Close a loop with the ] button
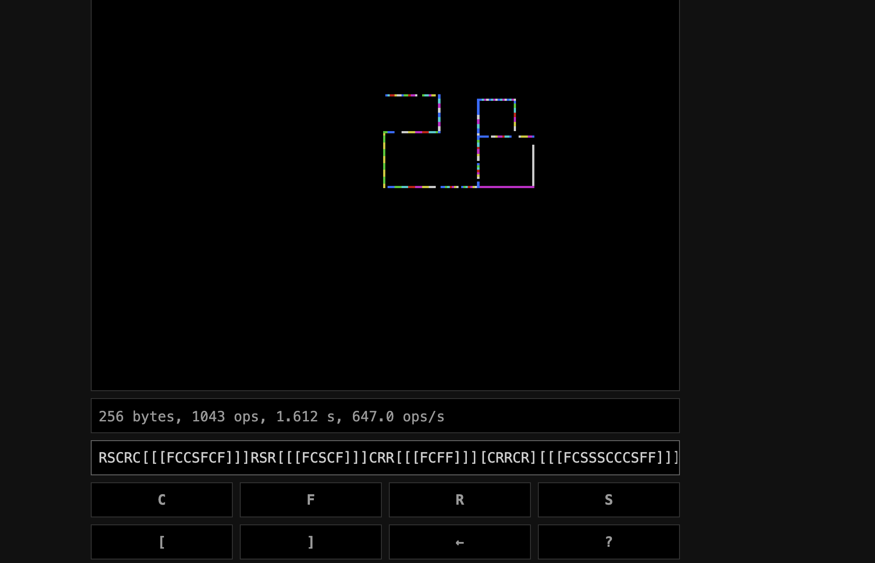Image resolution: width=875 pixels, height=563 pixels. [310, 542]
